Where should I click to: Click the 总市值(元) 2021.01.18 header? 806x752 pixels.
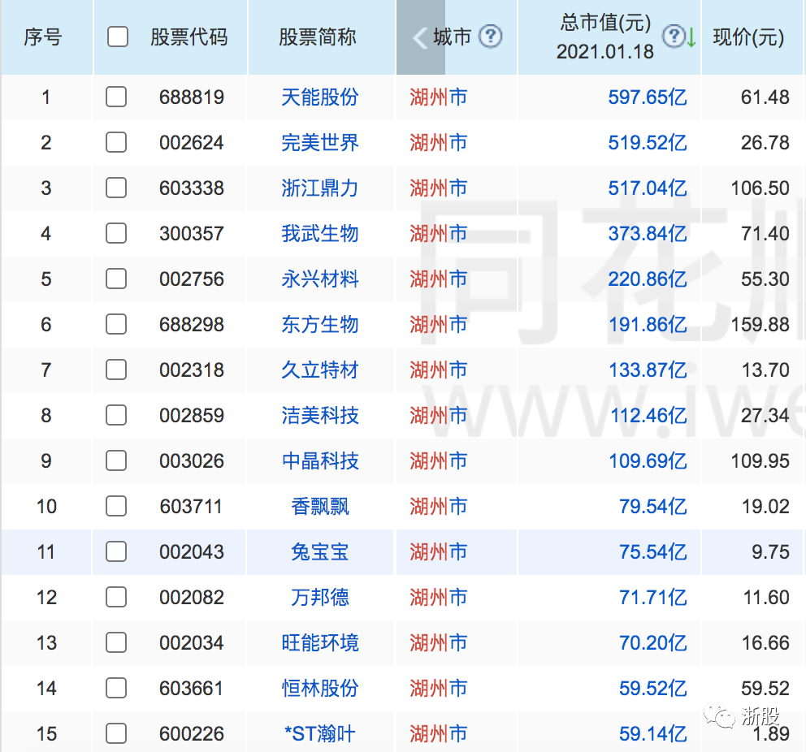point(605,37)
